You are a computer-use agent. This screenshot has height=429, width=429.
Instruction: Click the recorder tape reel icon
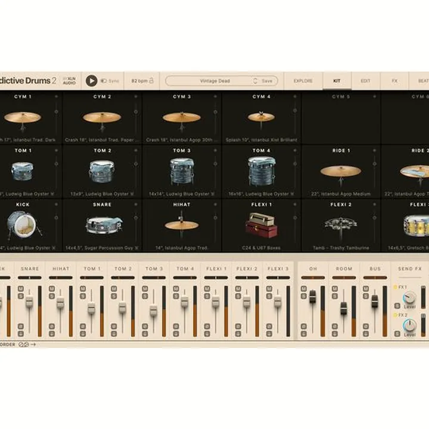coord(23,344)
